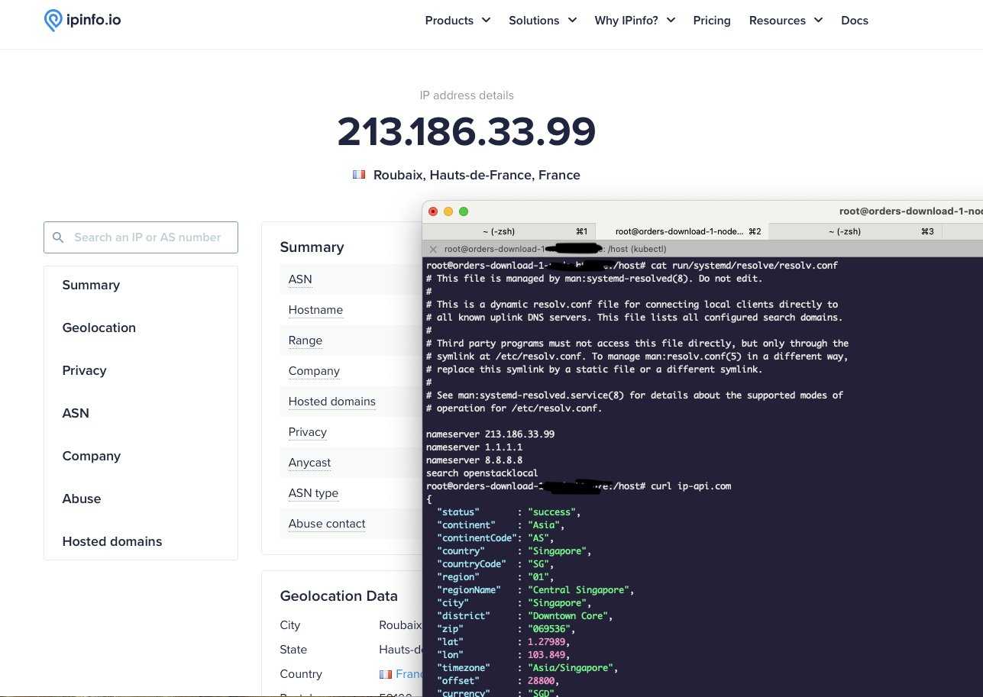983x697 pixels.
Task: Open the Solutions dropdown menu
Action: (542, 21)
